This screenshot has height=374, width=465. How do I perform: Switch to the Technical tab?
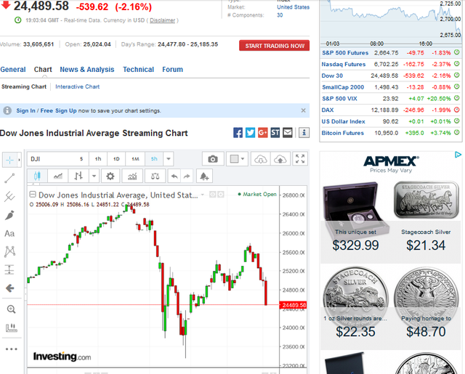click(x=138, y=70)
